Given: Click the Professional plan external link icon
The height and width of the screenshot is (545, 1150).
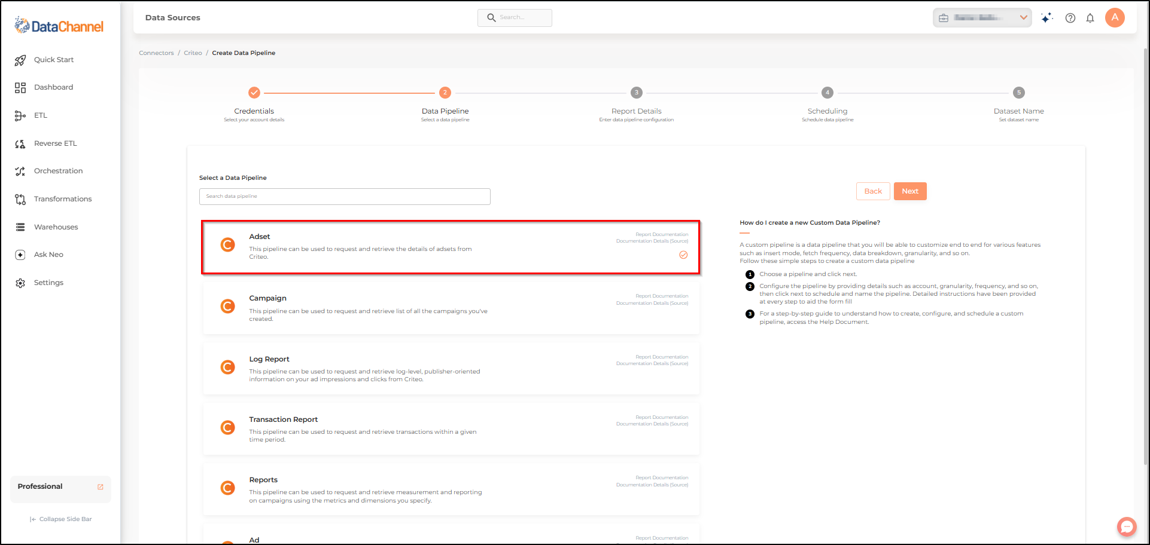Looking at the screenshot, I should pos(101,486).
